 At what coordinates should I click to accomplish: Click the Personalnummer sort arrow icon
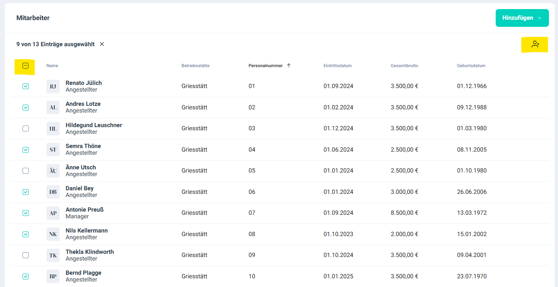coord(289,66)
